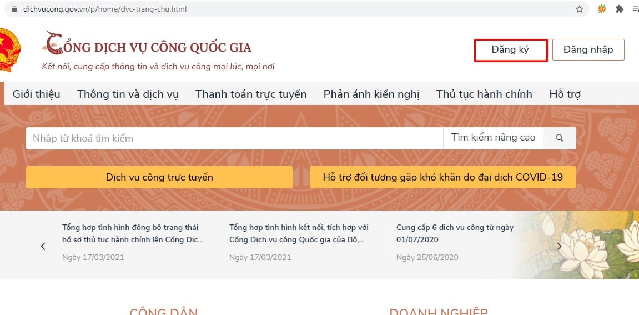This screenshot has width=639, height=315.
Task: Open news about kết nối, tích hợp
Action: (299, 233)
